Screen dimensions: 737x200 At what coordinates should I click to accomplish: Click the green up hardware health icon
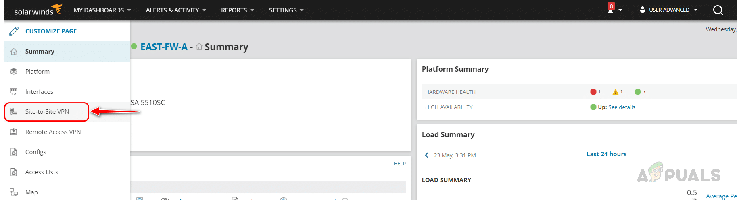[x=637, y=92]
